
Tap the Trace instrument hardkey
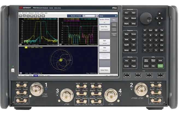[127, 18]
